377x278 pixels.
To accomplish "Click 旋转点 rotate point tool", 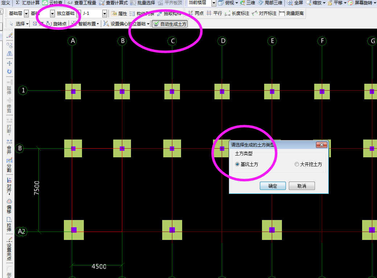I will pyautogui.click(x=56, y=24).
